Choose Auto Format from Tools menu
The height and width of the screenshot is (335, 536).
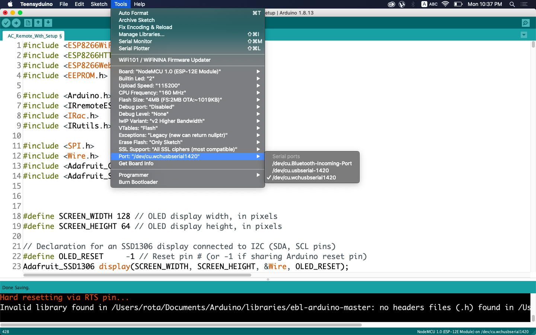[x=188, y=13]
